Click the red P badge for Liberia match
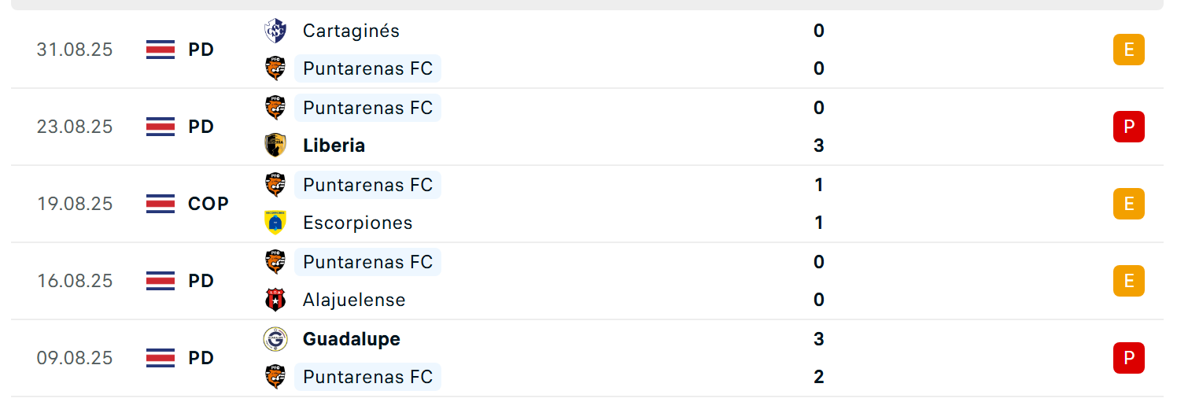 click(x=1129, y=127)
